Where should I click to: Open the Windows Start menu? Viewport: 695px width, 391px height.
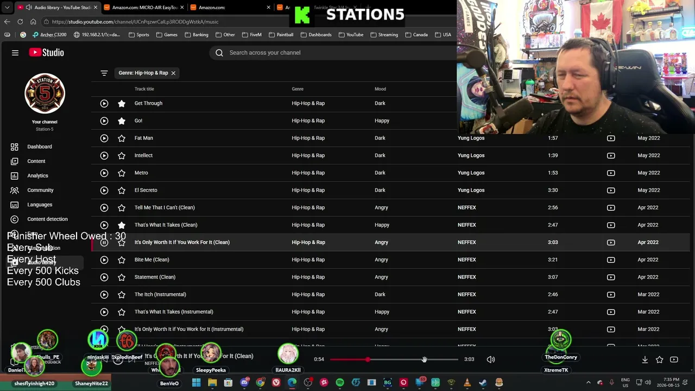click(196, 383)
